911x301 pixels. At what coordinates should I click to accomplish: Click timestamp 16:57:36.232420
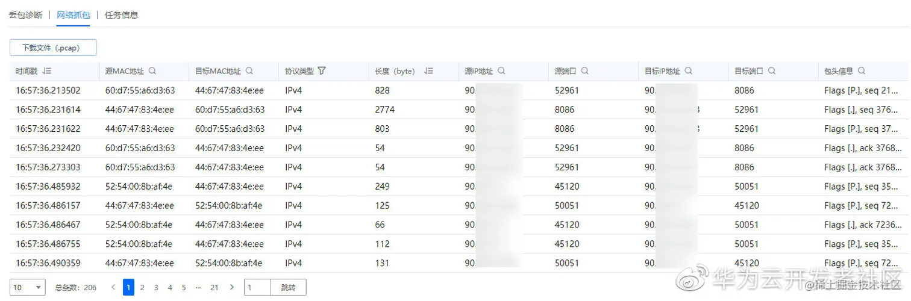[48, 148]
